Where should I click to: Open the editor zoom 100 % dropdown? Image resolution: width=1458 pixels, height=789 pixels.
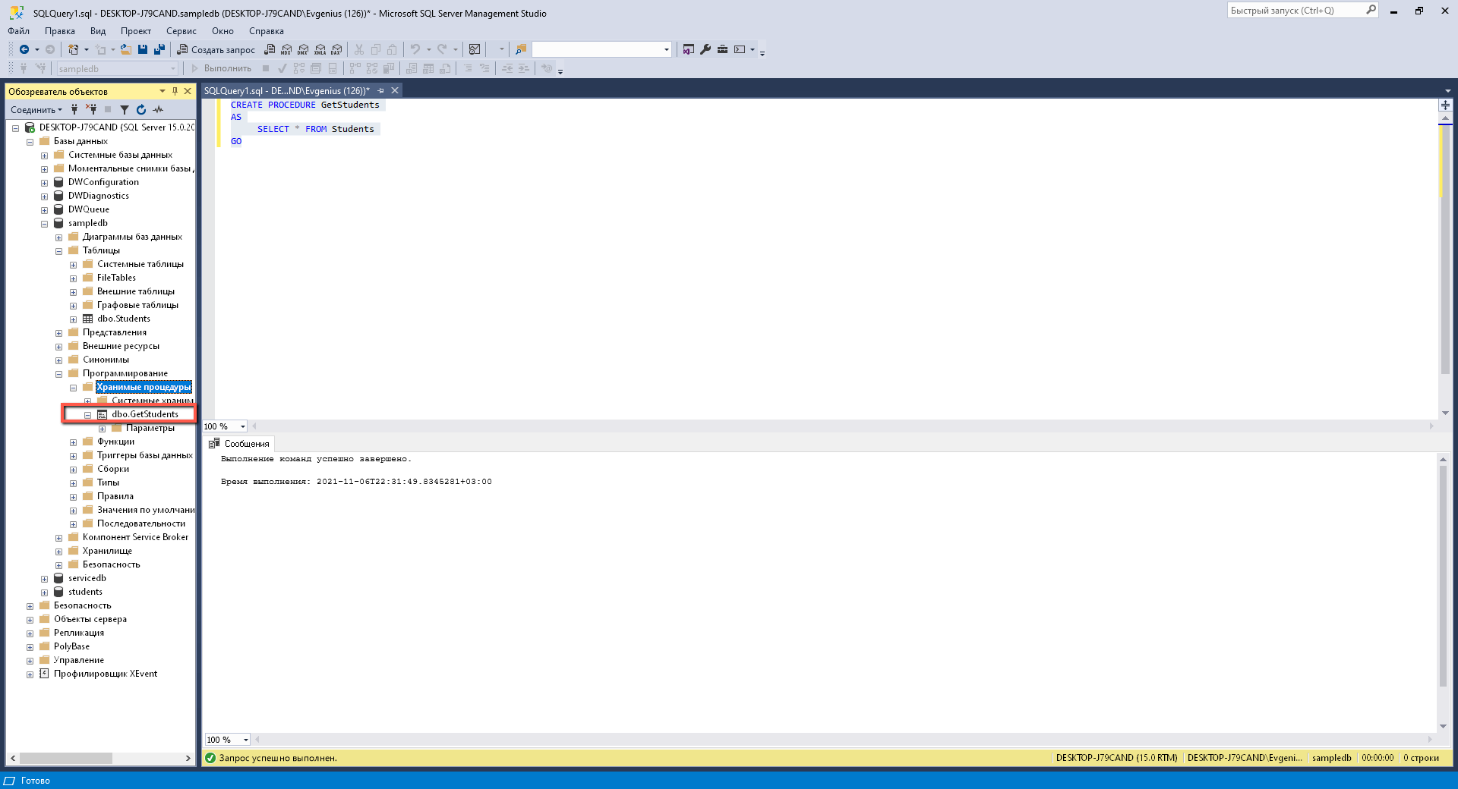coord(243,426)
